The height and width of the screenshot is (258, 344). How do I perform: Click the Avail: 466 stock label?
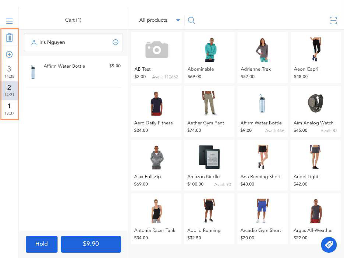(274, 131)
